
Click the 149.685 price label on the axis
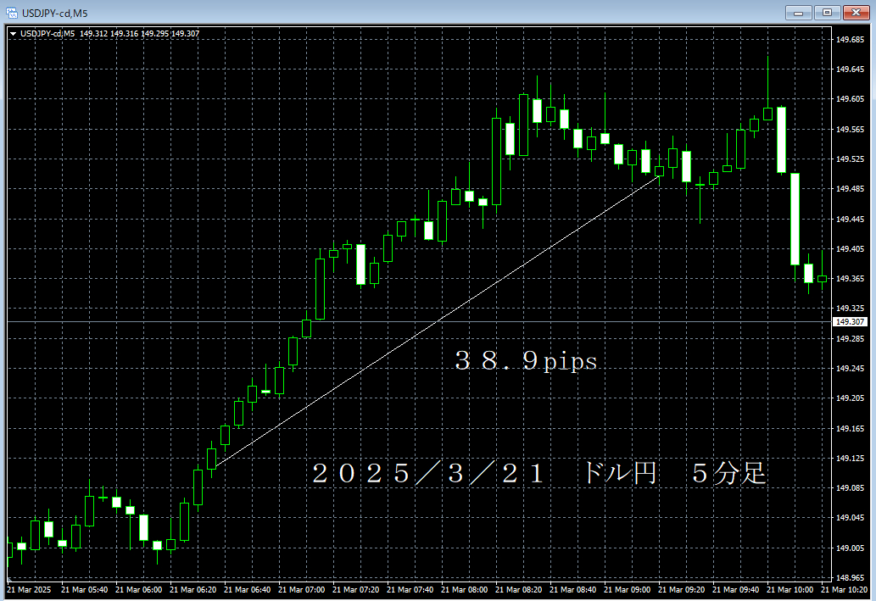tap(849, 38)
